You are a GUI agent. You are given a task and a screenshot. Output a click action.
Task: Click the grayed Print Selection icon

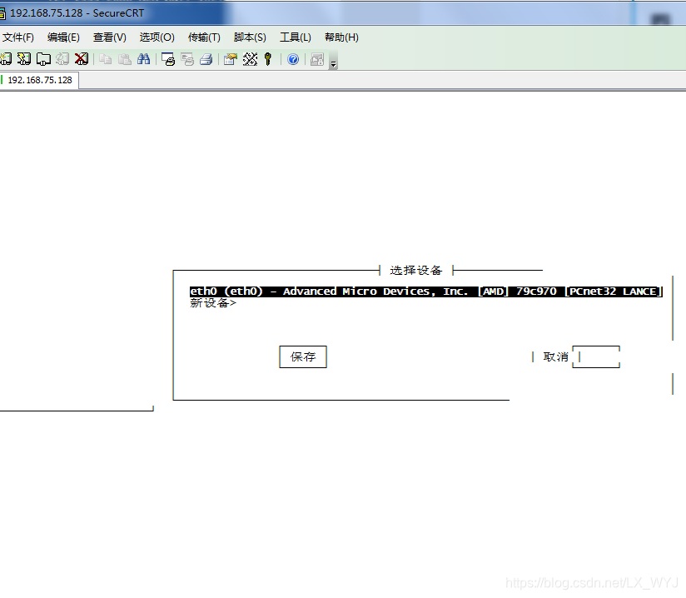[187, 59]
